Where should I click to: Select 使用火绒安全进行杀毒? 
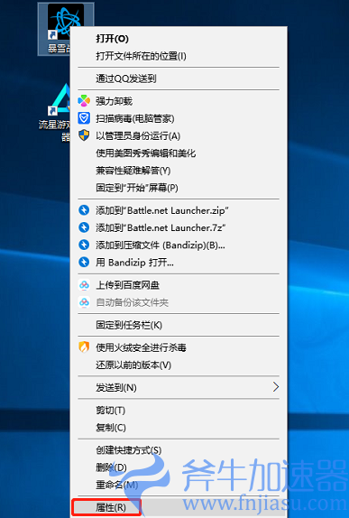tap(179, 347)
